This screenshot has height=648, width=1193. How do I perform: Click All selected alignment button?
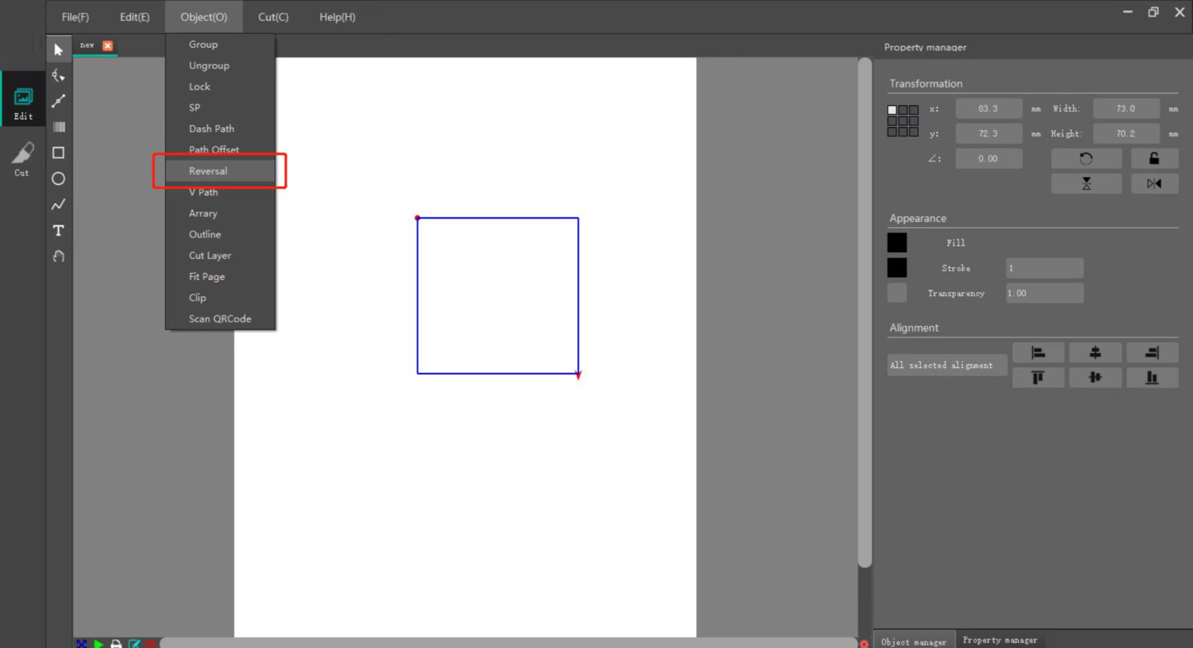pos(941,365)
